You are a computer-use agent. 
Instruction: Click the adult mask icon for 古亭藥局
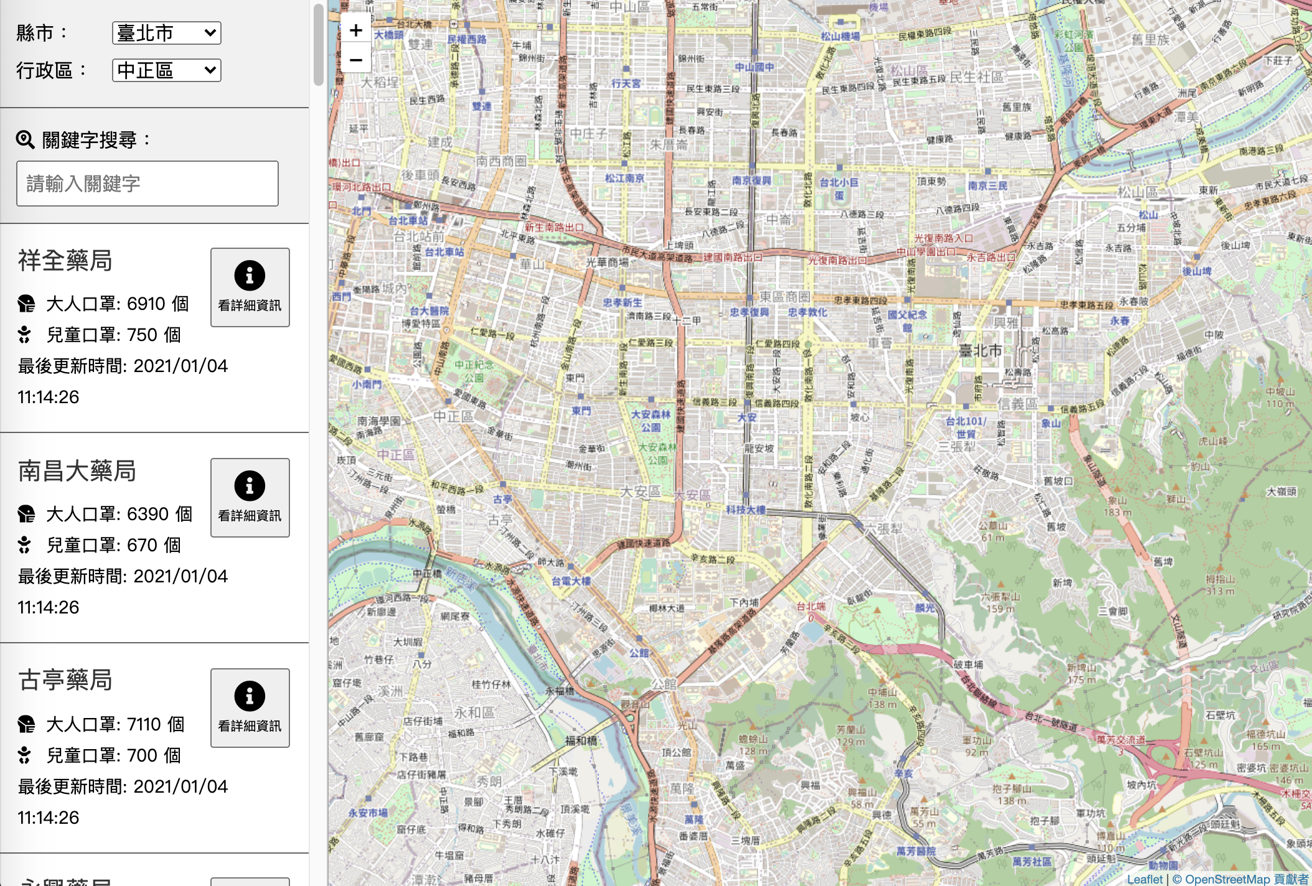pyautogui.click(x=26, y=724)
